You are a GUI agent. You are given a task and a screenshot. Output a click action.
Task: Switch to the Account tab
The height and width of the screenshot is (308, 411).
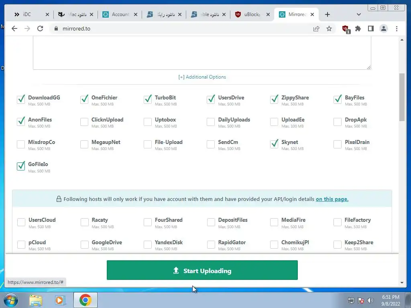tap(120, 14)
